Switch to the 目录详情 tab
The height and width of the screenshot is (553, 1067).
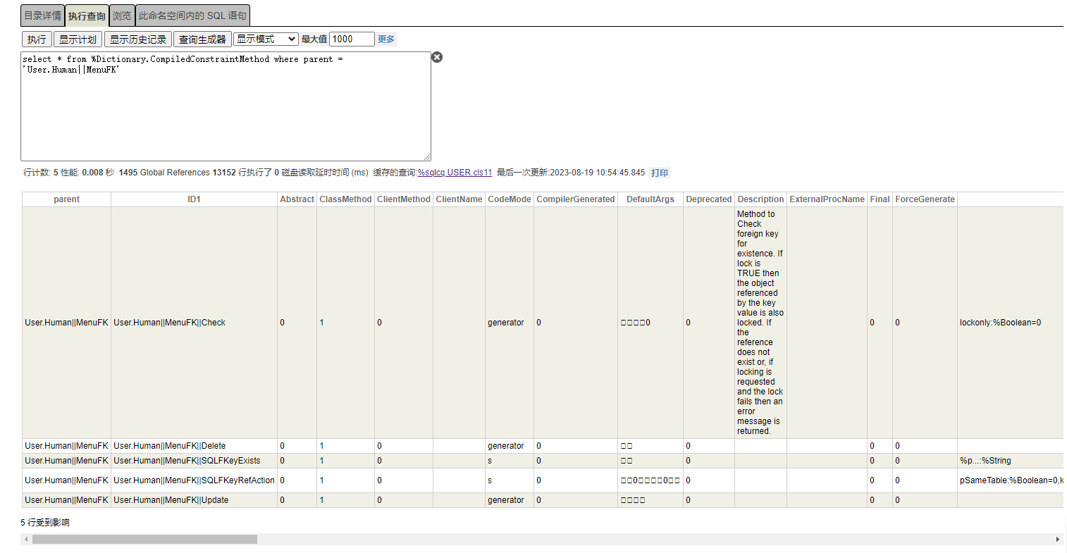click(x=42, y=15)
